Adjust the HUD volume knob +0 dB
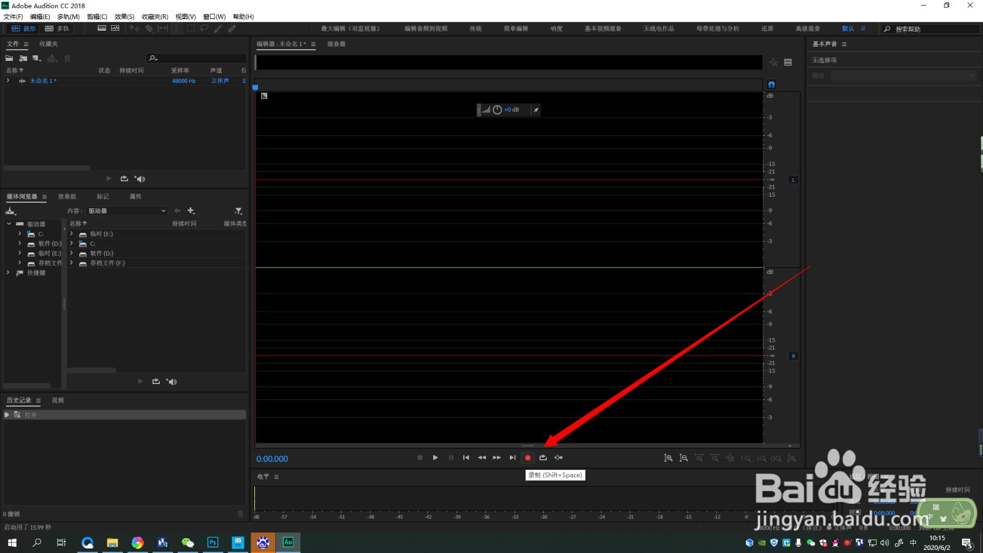 click(497, 110)
